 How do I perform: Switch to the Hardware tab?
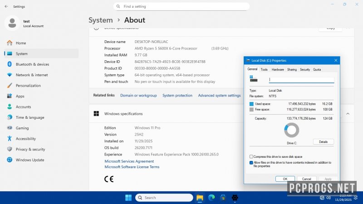pyautogui.click(x=278, y=69)
